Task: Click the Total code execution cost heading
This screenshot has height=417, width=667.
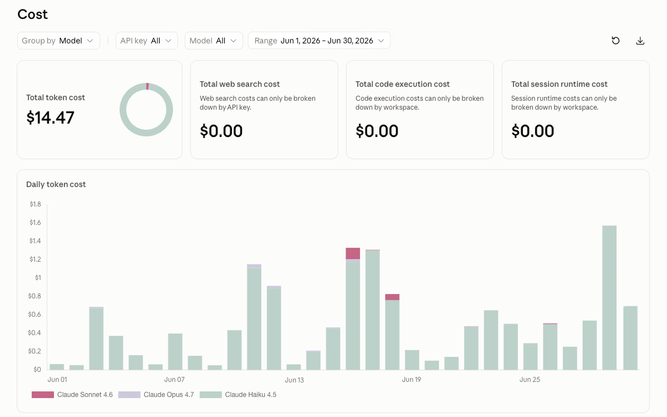Action: (x=402, y=84)
